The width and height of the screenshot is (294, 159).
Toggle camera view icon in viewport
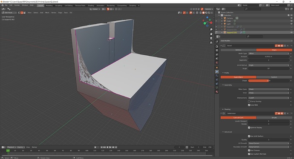pyautogui.click(x=211, y=38)
